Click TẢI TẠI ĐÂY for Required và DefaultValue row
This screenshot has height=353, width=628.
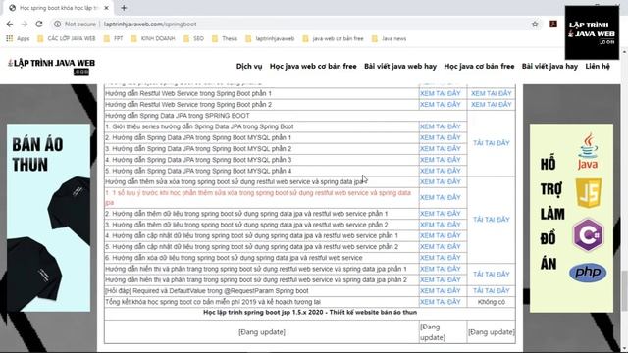click(x=492, y=290)
